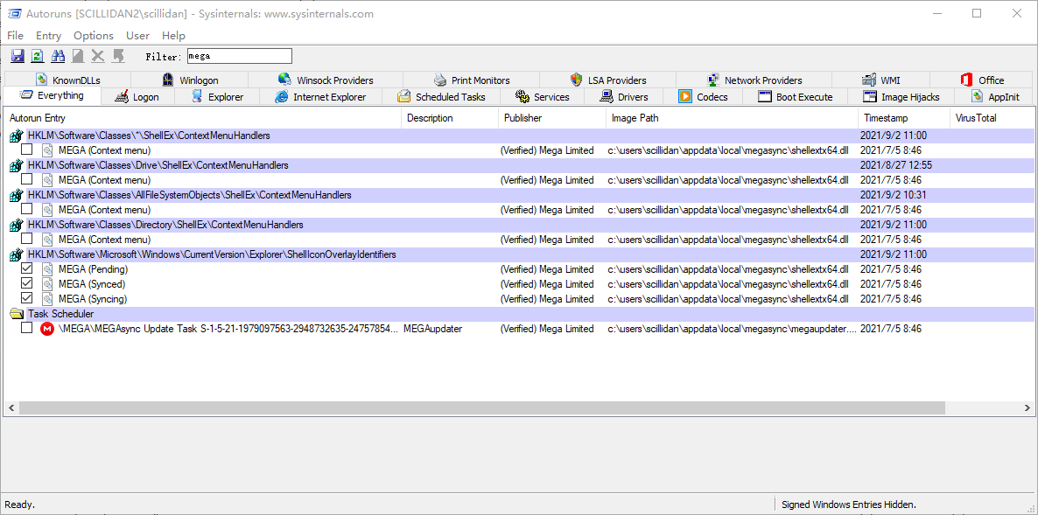Switch to the Logon tab
The width and height of the screenshot is (1038, 515).
tap(137, 97)
